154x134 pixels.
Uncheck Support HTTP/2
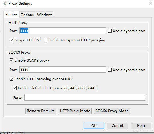coord(11,40)
